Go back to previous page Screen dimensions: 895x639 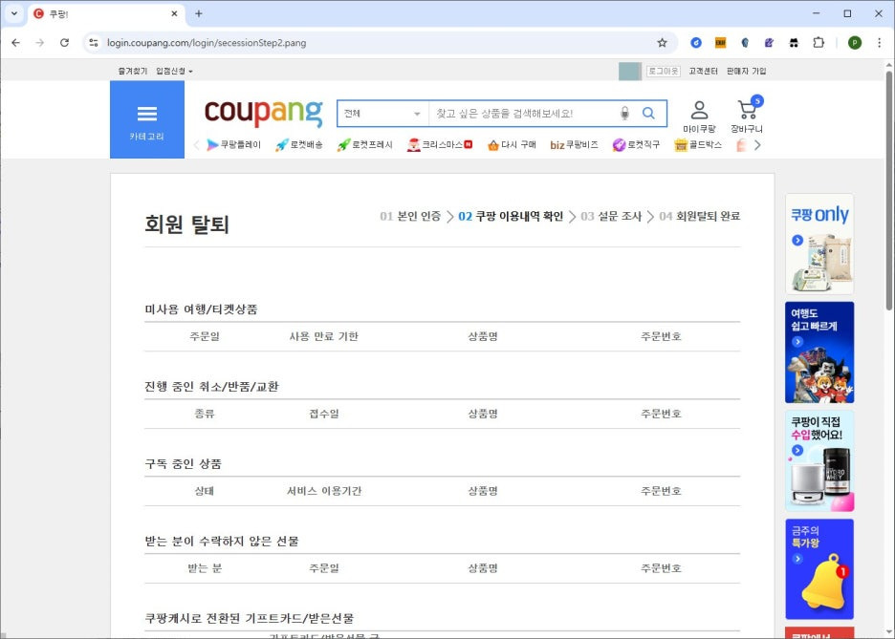pos(16,43)
